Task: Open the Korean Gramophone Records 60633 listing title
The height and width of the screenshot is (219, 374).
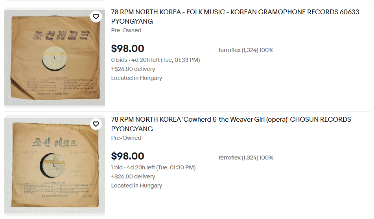Action: tap(235, 12)
